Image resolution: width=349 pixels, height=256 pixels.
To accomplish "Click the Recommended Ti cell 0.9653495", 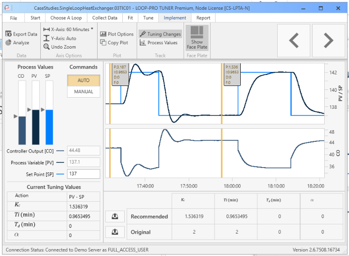I will (236, 216).
